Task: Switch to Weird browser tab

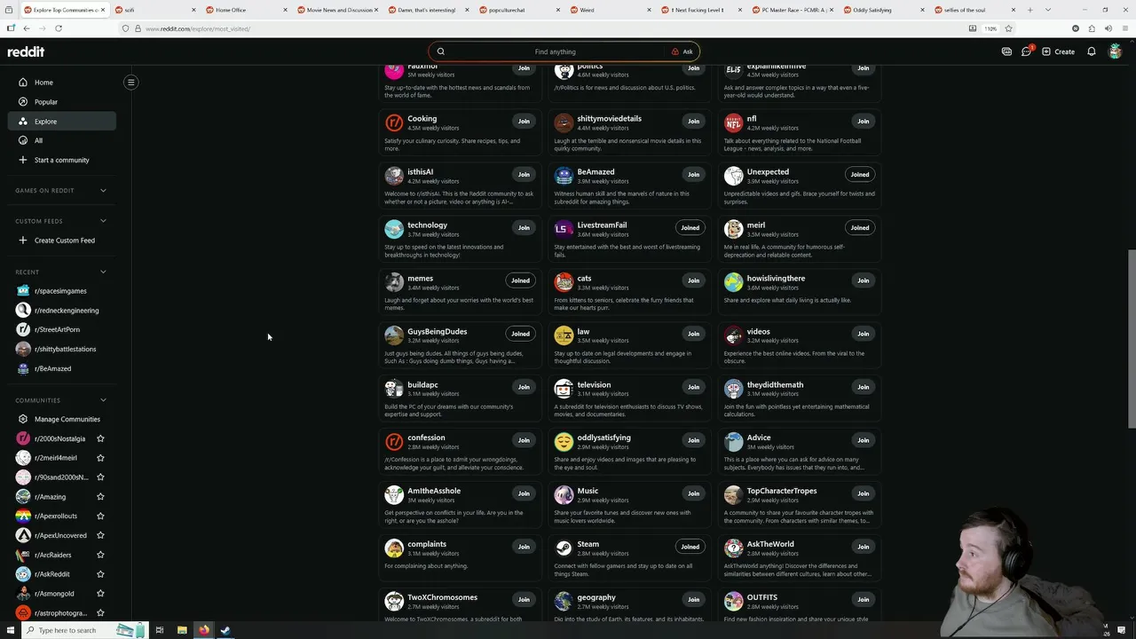Action: 610,10
